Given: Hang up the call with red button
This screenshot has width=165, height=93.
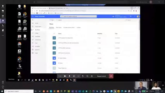Looking at the screenshot, I should [111, 76].
